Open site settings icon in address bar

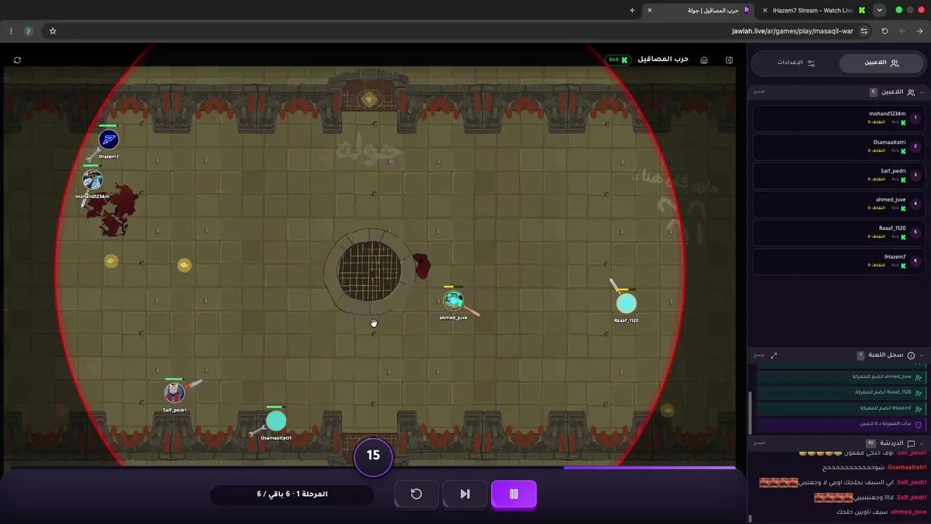864,31
